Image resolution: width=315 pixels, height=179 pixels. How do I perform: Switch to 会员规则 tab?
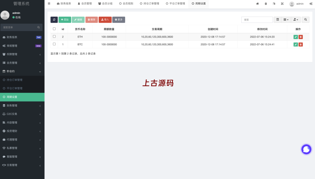[x=126, y=4]
